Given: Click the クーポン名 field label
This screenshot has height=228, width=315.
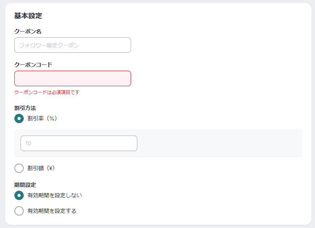Looking at the screenshot, I should tap(28, 31).
